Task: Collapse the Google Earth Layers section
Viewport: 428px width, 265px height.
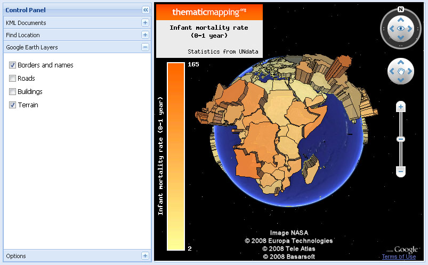Action: tap(145, 47)
